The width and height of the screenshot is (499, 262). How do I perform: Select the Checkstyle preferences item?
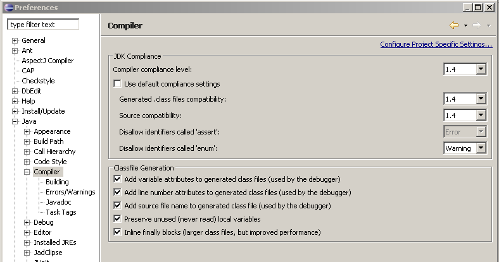(x=38, y=81)
